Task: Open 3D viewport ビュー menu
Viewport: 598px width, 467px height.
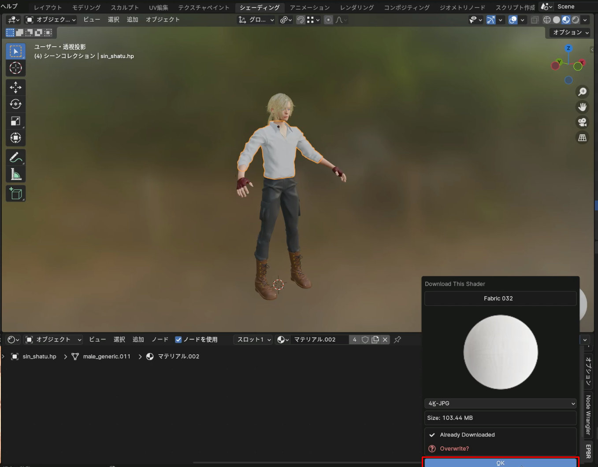Action: pos(92,20)
